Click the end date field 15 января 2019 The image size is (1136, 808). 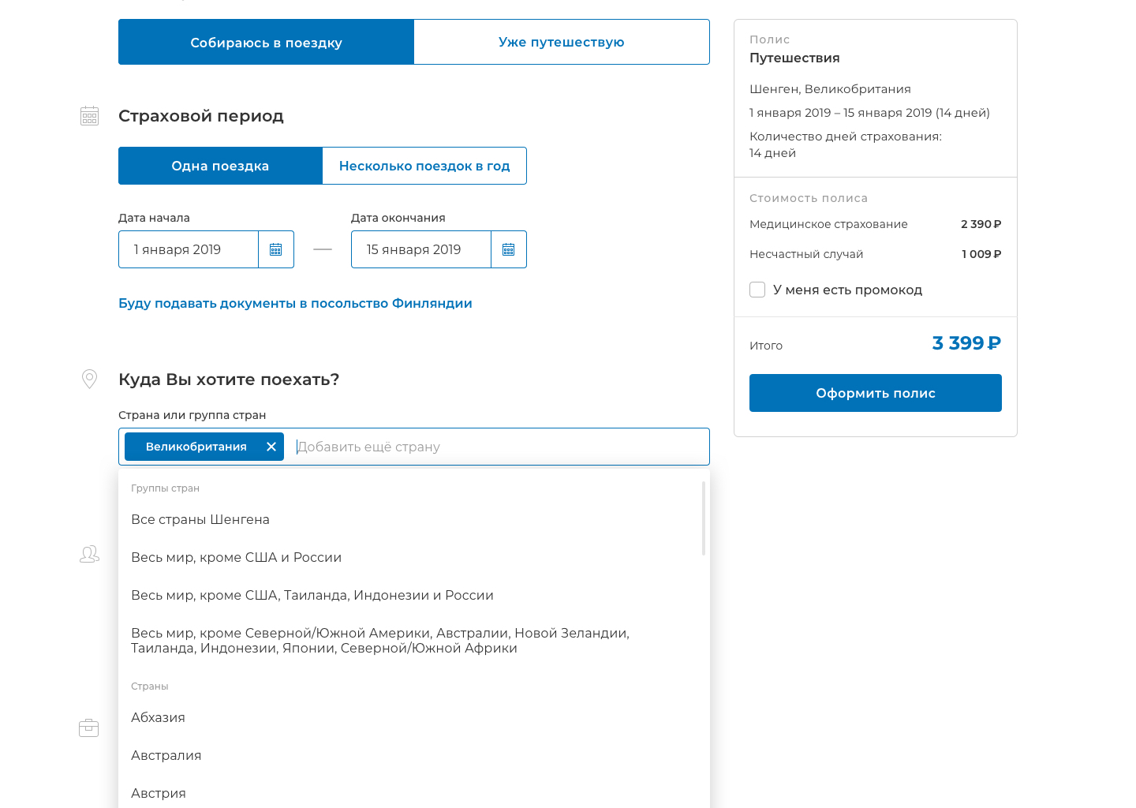(x=421, y=249)
